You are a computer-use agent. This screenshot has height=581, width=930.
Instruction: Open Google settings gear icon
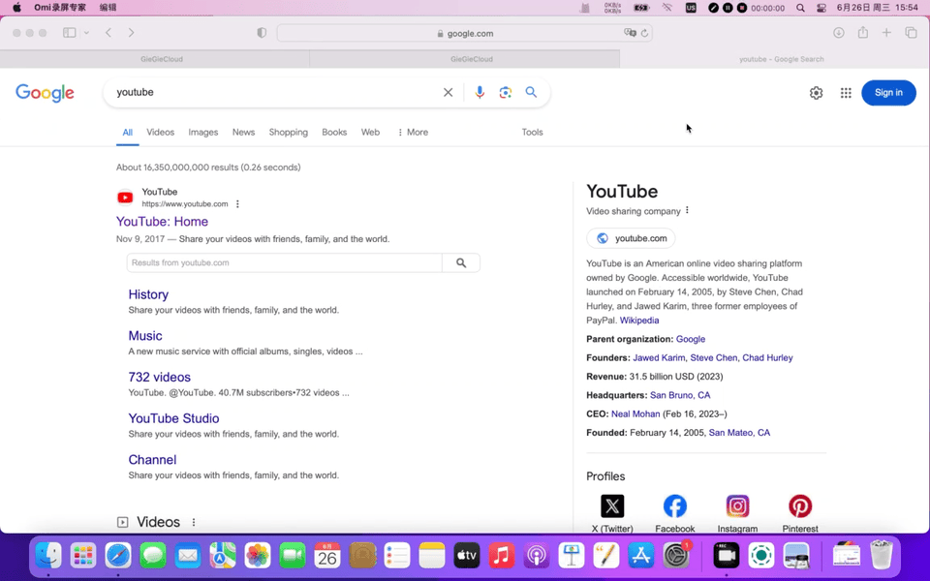pyautogui.click(x=816, y=93)
